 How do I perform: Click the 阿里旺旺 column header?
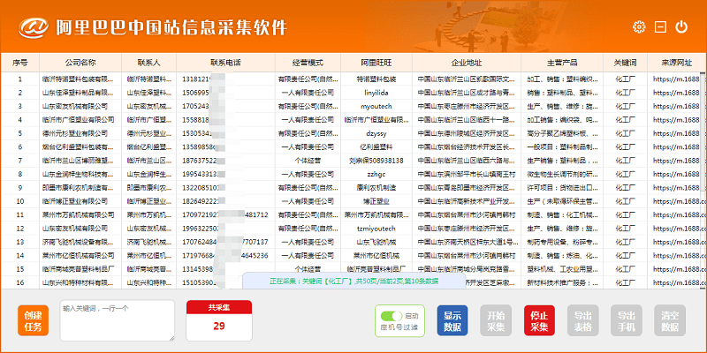(376, 63)
